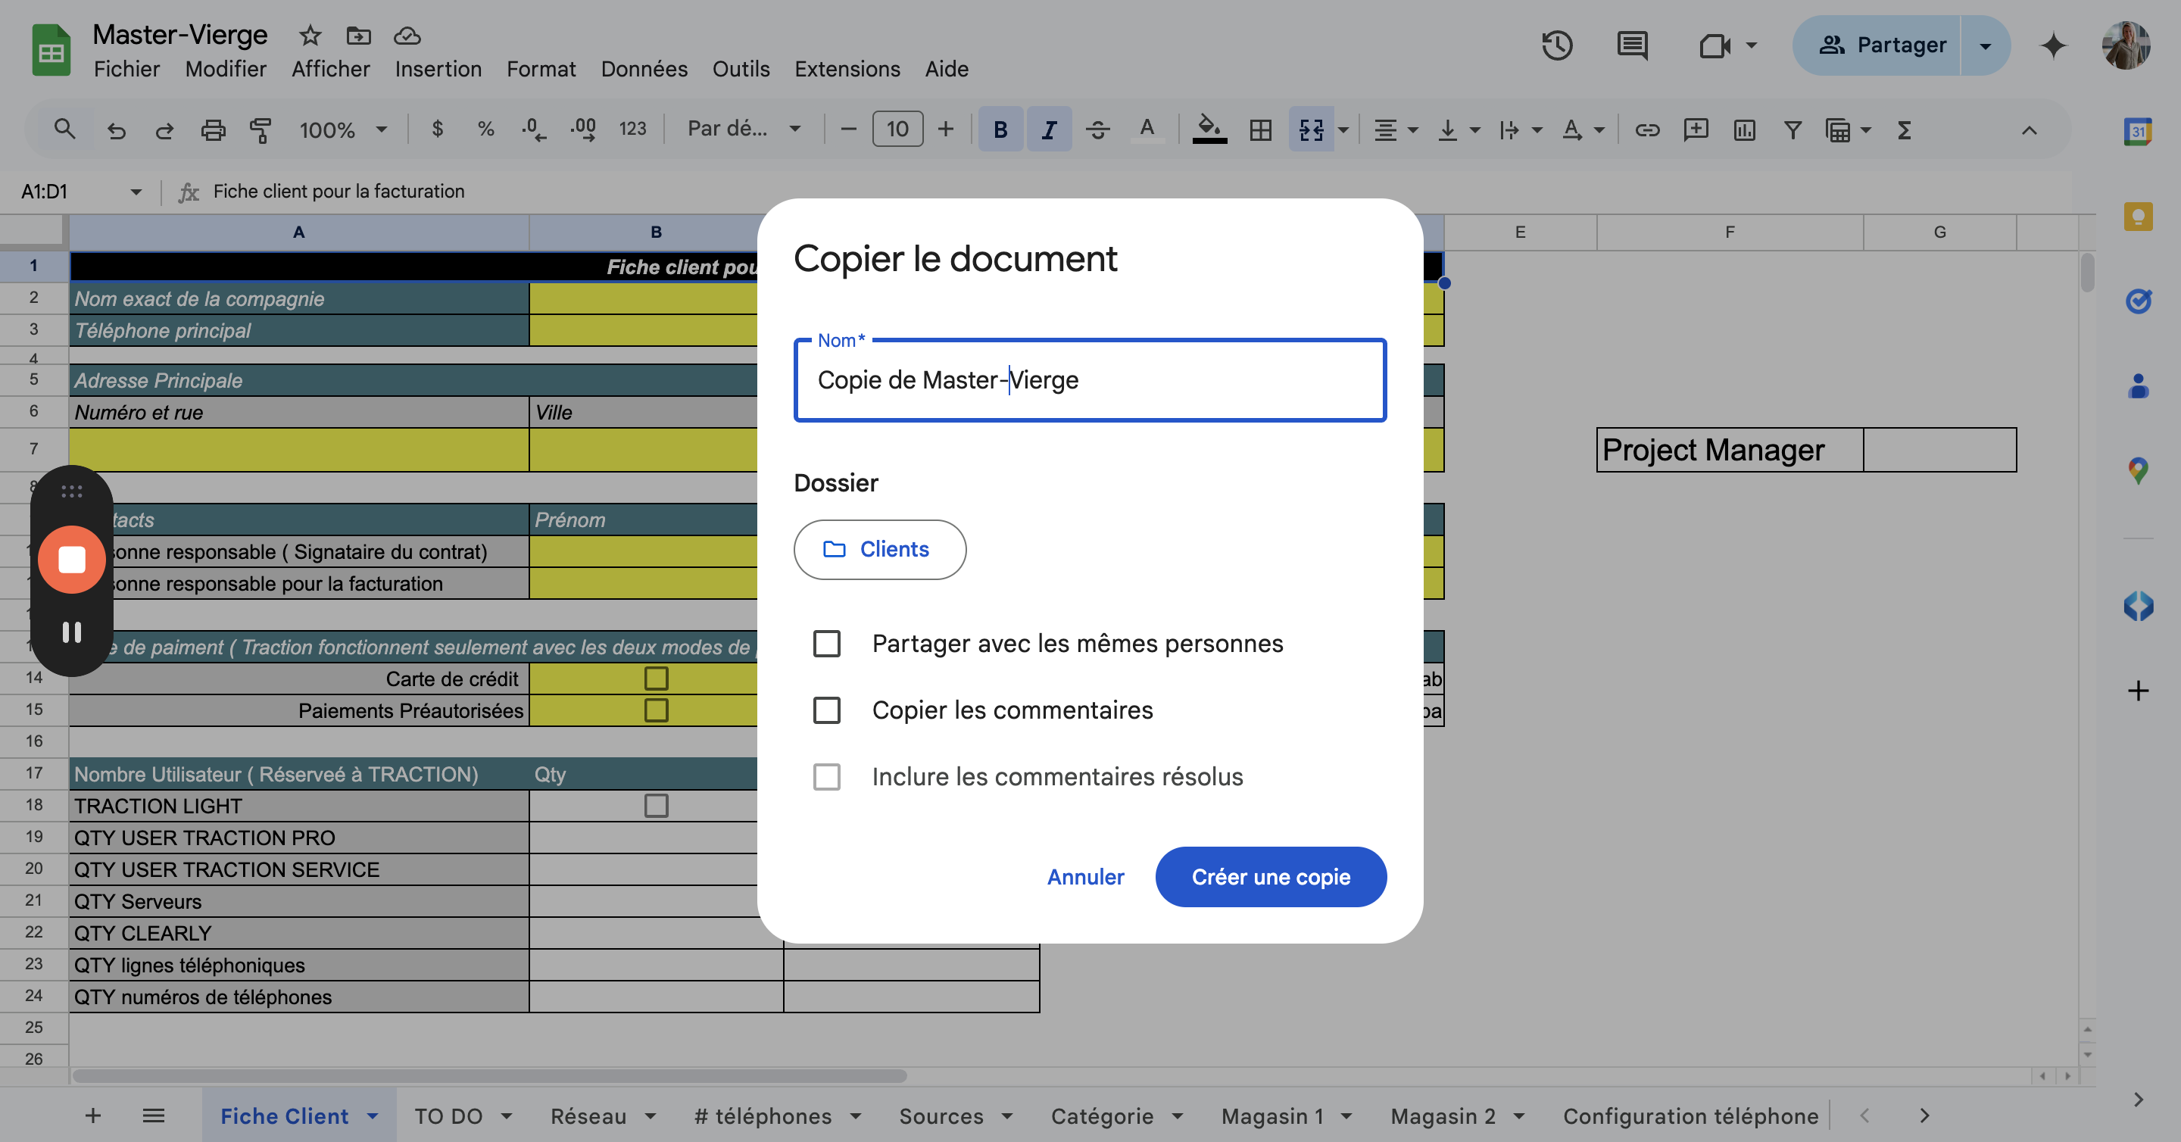Click Créer une copie button
Viewport: 2181px width, 1142px height.
1271,876
